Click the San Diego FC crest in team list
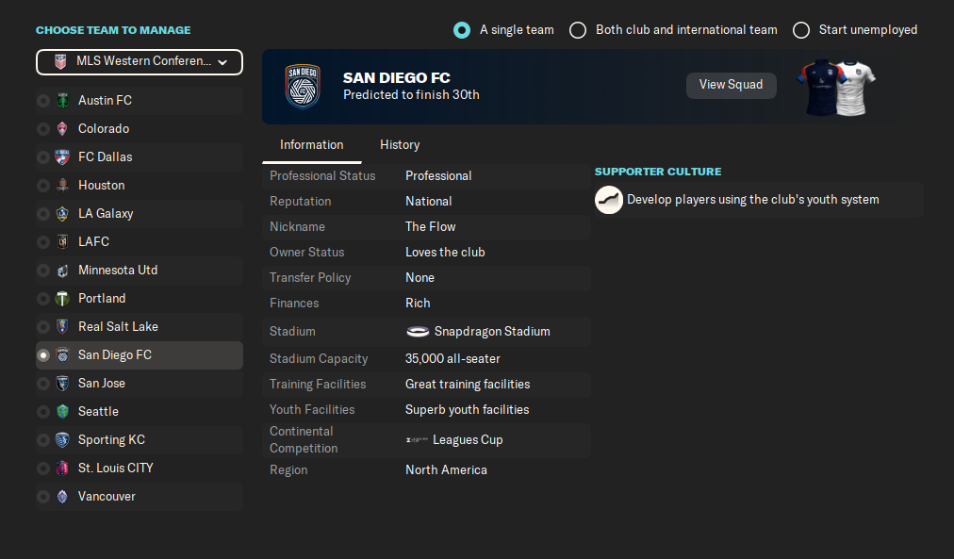The image size is (954, 559). (62, 355)
